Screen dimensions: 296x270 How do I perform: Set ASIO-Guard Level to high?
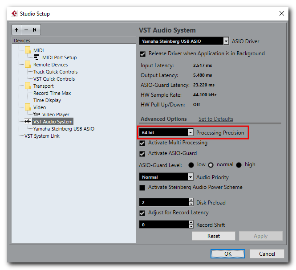239,165
